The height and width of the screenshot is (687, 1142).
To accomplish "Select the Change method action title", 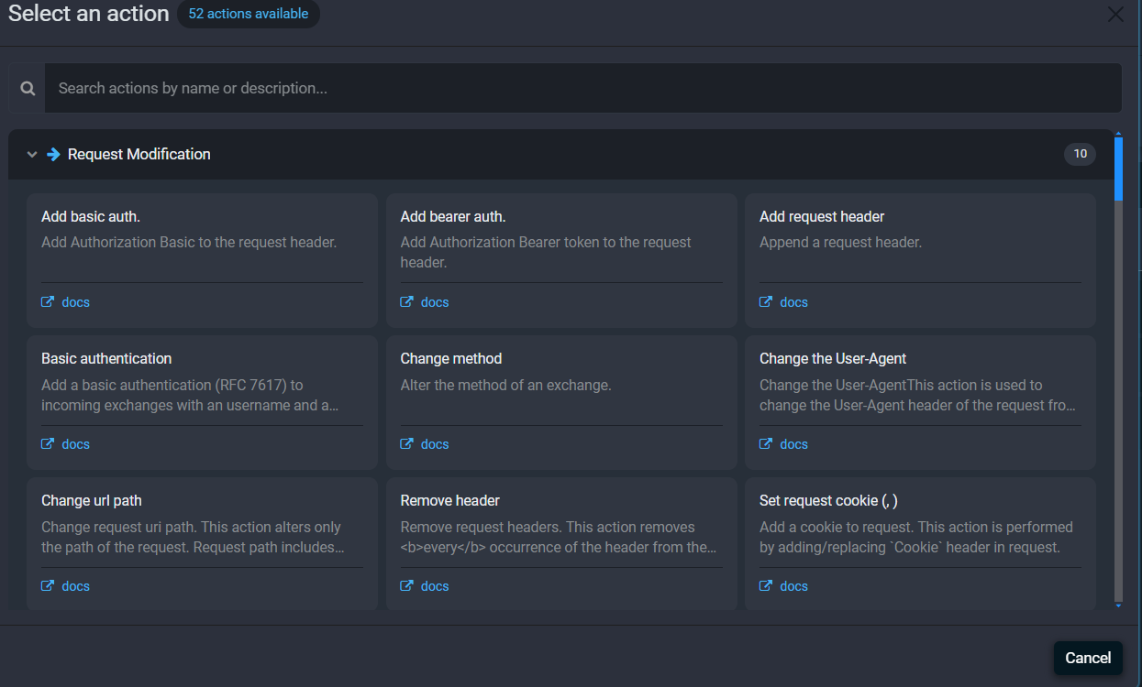I will [x=451, y=358].
